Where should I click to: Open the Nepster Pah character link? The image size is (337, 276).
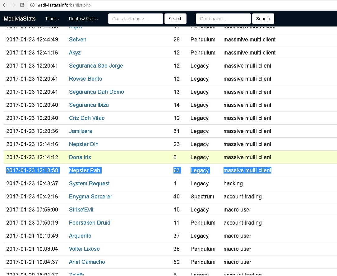point(85,170)
